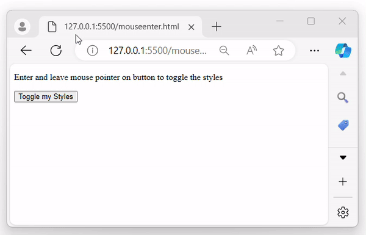Open the Copilot sidebar icon
The width and height of the screenshot is (366, 235).
pyautogui.click(x=343, y=51)
